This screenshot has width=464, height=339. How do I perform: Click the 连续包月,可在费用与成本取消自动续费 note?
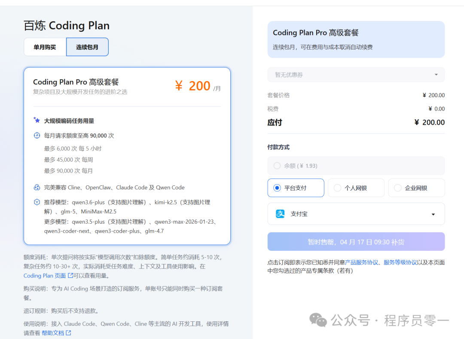(323, 47)
